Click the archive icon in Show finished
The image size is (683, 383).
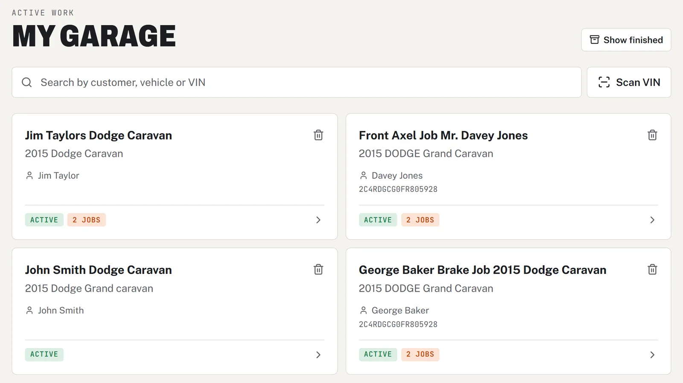(x=595, y=40)
